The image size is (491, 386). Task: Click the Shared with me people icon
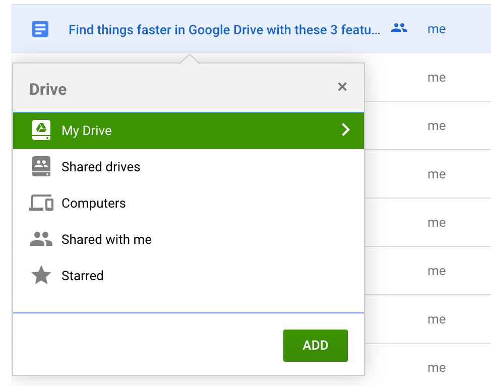41,239
